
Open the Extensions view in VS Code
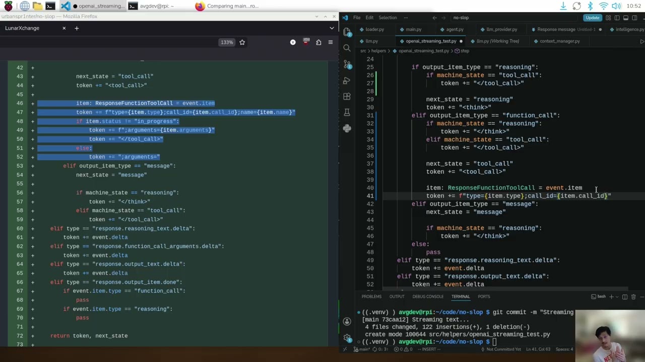click(x=347, y=97)
